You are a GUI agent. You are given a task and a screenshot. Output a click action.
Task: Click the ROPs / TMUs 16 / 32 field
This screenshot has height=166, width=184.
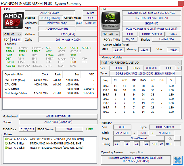click(x=130, y=39)
